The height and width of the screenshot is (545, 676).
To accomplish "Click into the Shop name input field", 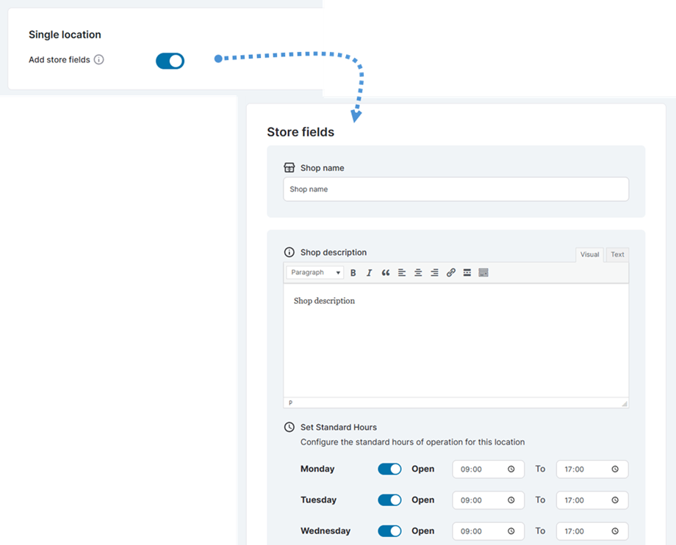I will [x=456, y=189].
